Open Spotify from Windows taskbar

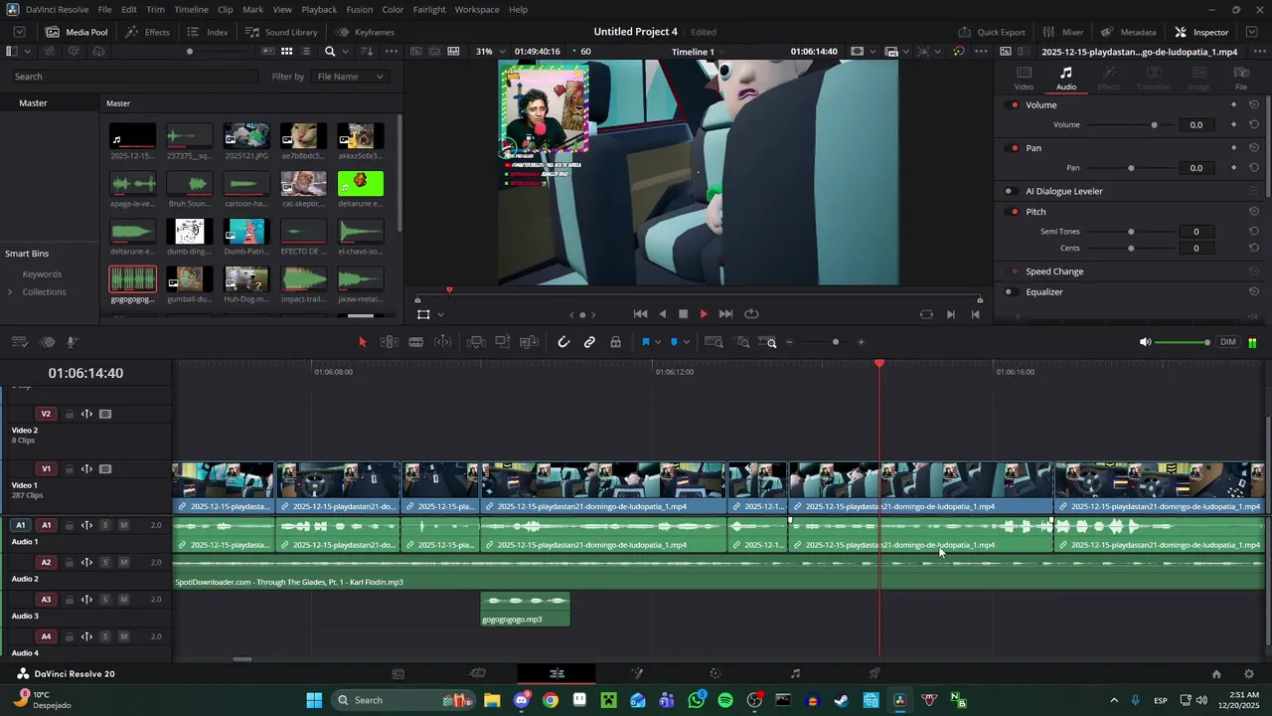coord(725,700)
